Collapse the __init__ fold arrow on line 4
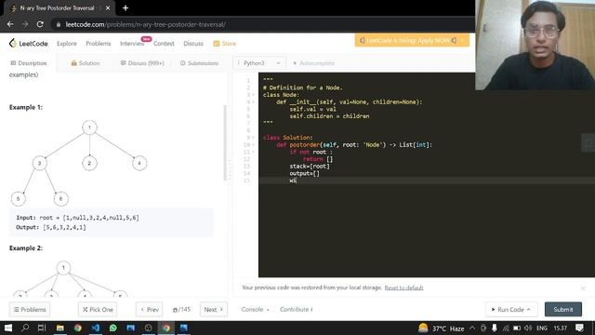 tap(253, 102)
